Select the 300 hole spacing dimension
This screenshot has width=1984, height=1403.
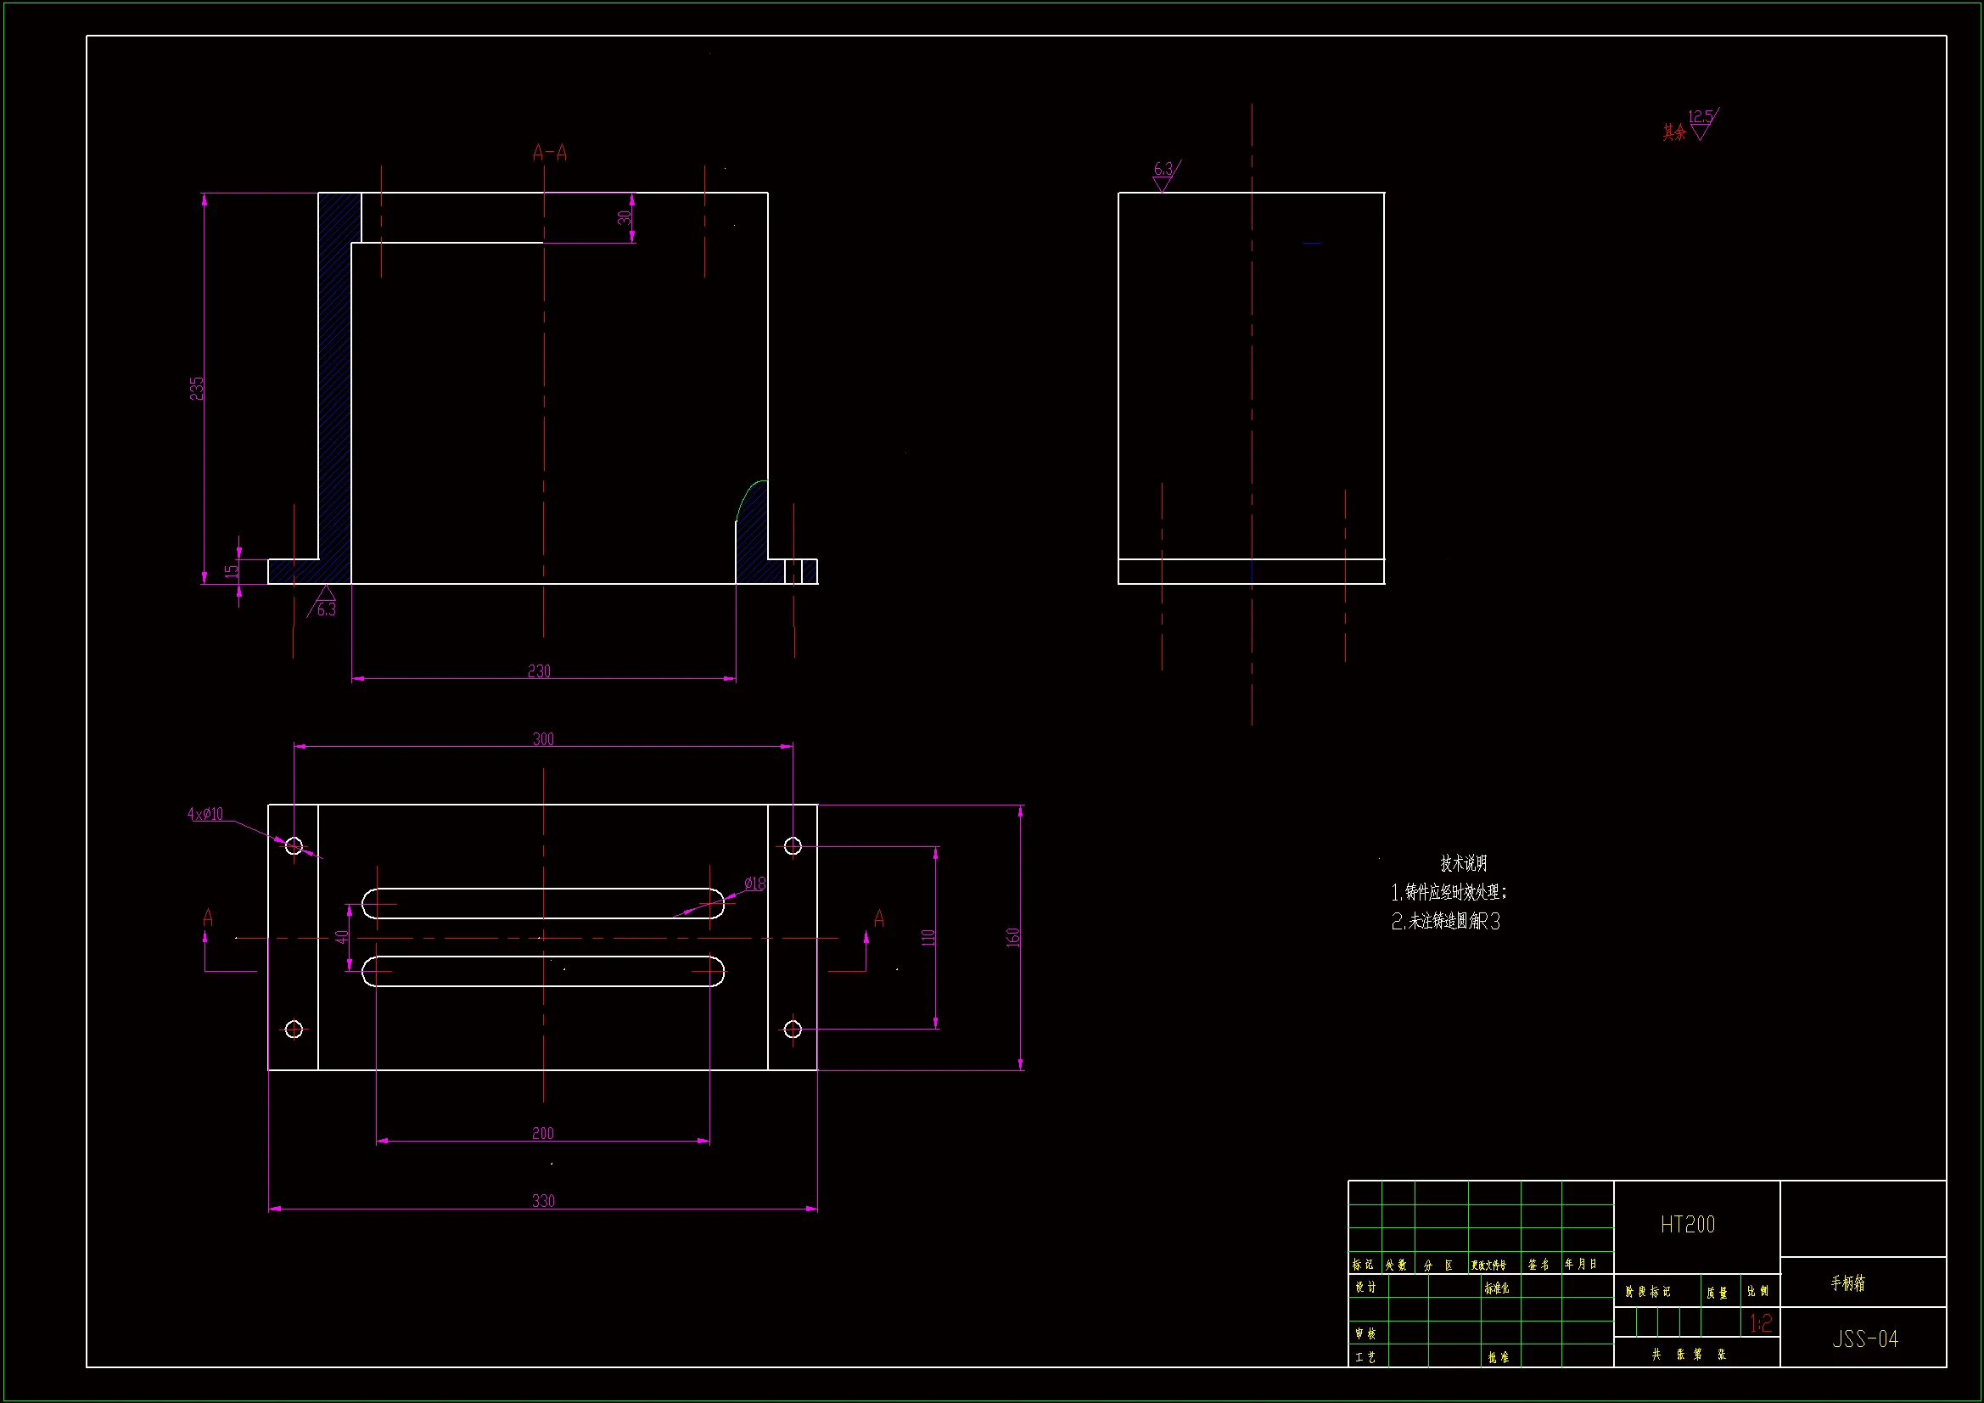542,739
